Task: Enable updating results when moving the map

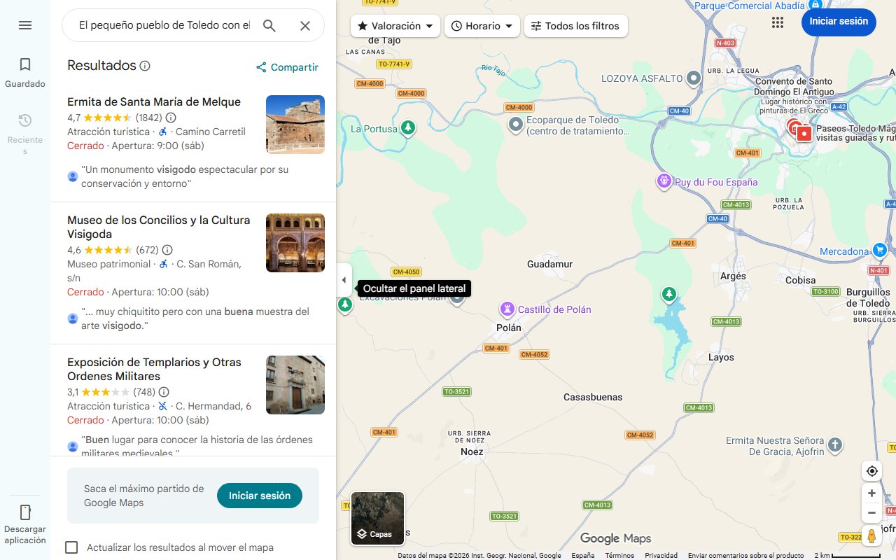Action: point(71,547)
